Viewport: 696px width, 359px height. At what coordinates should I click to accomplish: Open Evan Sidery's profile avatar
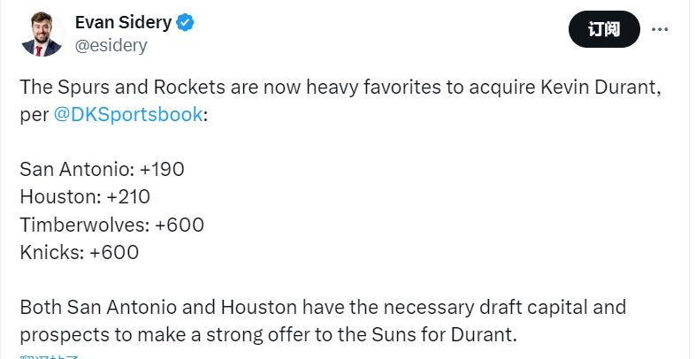click(x=42, y=34)
